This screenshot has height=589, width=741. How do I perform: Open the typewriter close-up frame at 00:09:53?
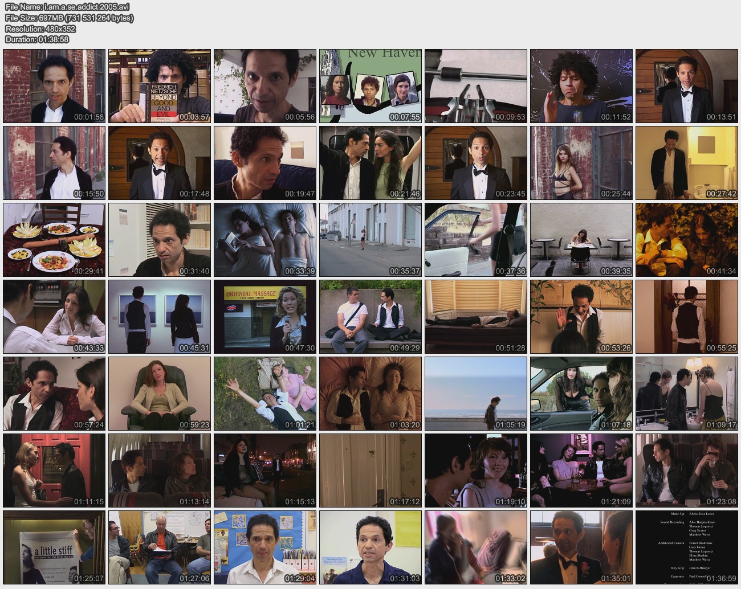click(x=476, y=86)
